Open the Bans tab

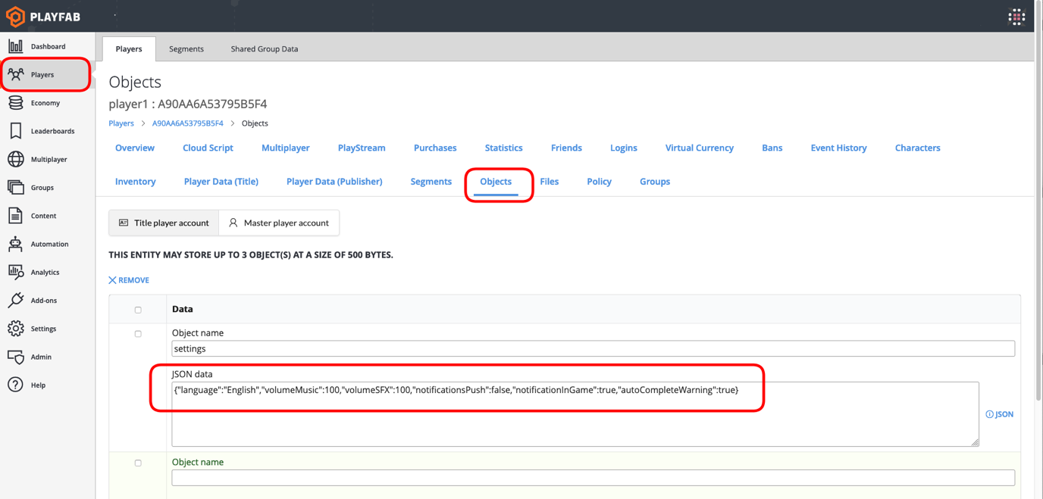pos(772,148)
